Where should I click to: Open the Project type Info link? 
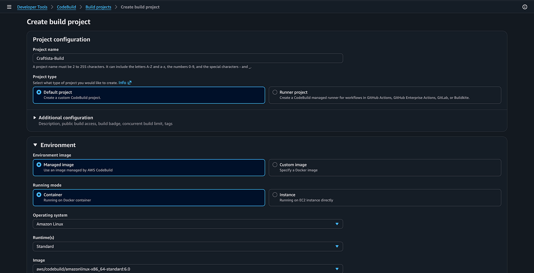(122, 82)
